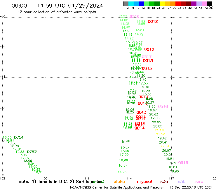Select the pink 70 ft legend swatch
The height and width of the screenshot is (190, 216).
click(204, 4)
